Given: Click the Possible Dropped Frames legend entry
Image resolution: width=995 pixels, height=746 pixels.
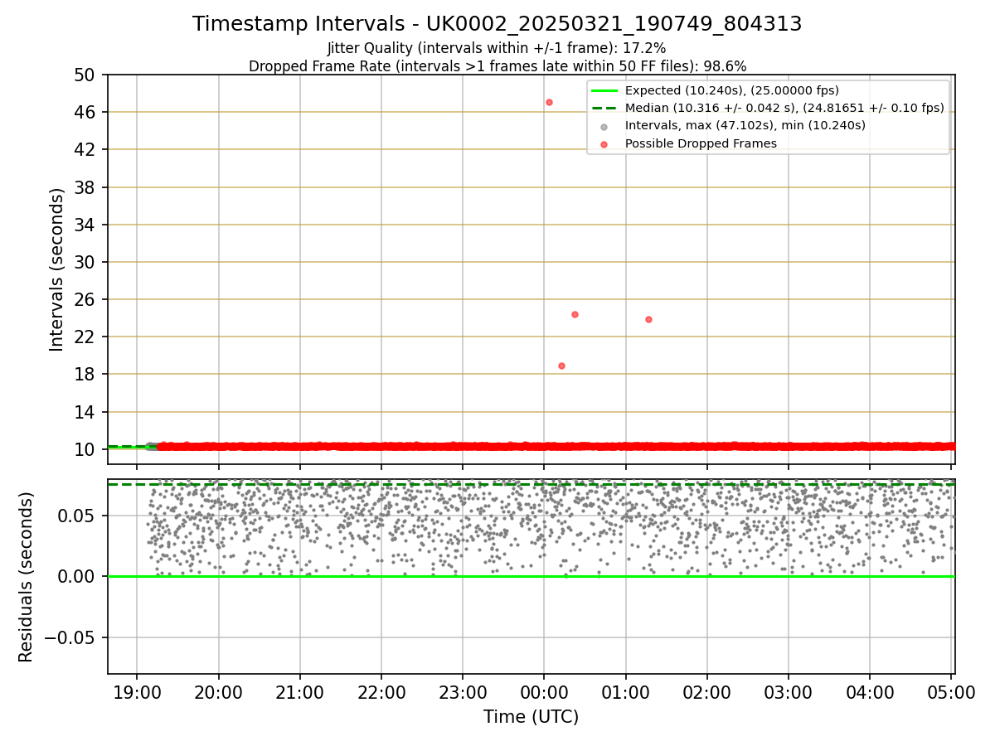Looking at the screenshot, I should [x=701, y=143].
